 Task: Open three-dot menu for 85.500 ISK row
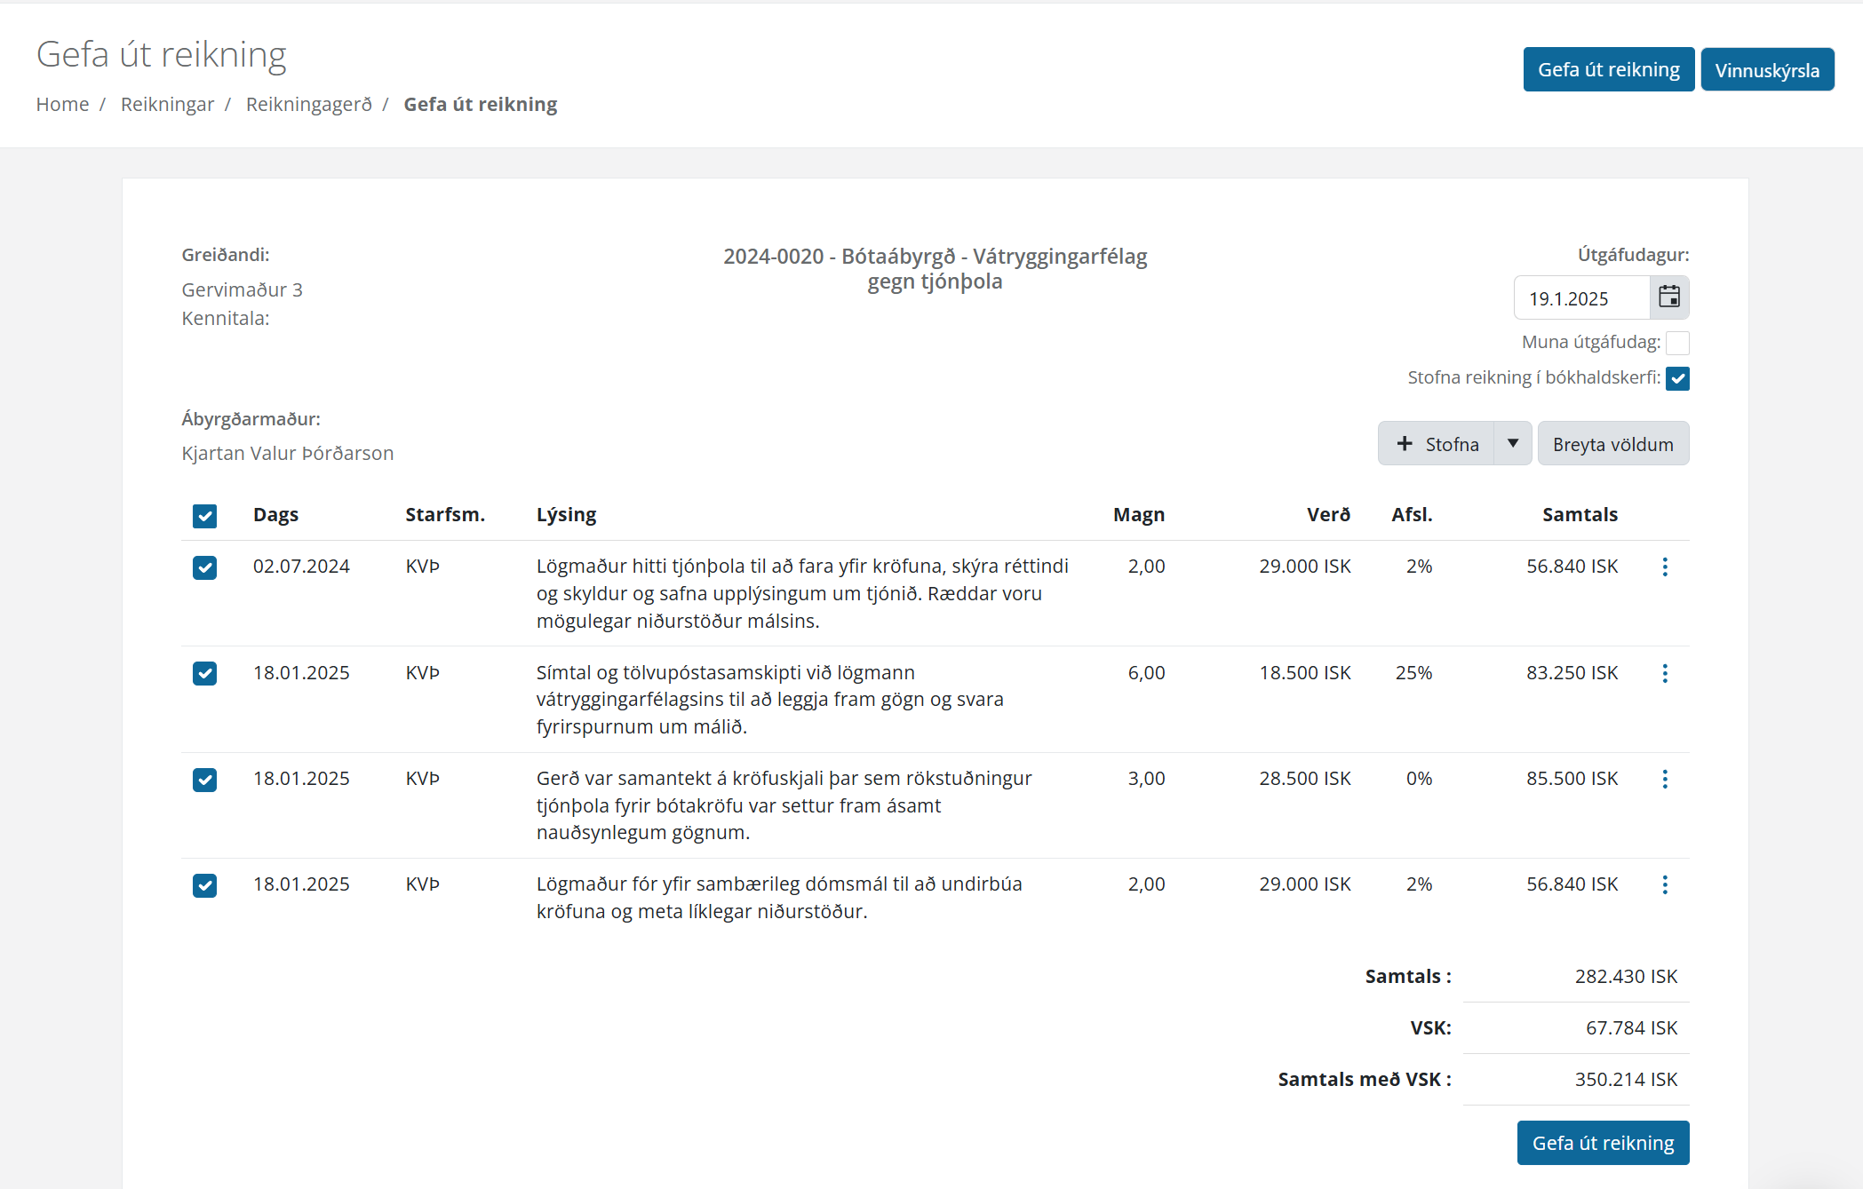1665,779
